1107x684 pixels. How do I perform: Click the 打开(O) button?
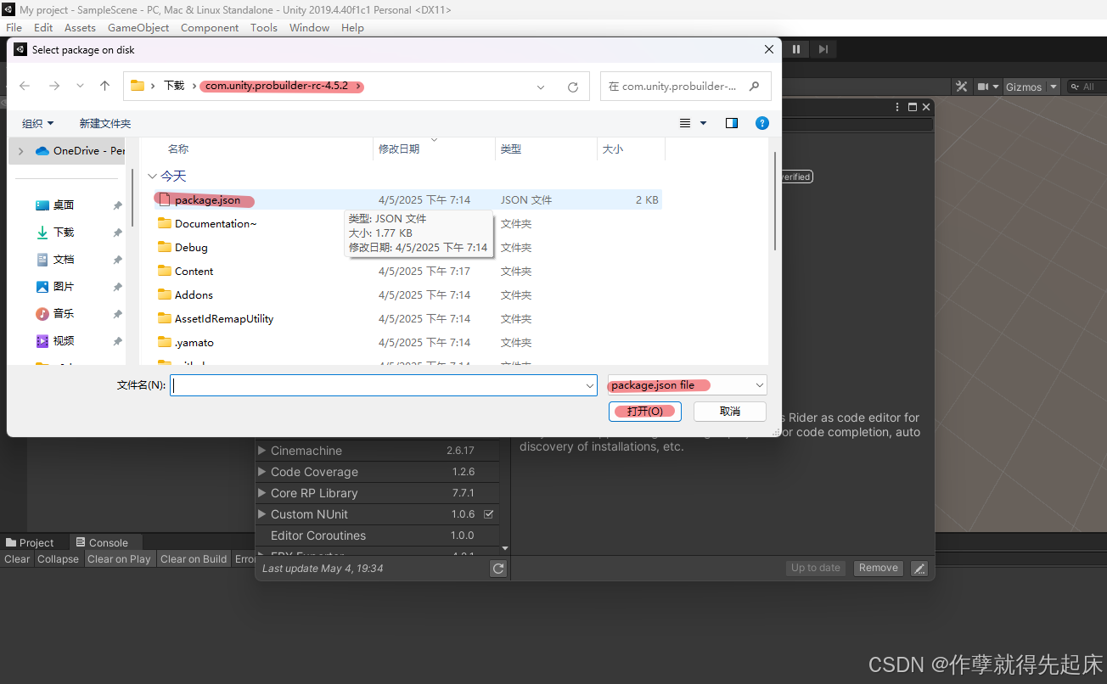[x=645, y=411]
